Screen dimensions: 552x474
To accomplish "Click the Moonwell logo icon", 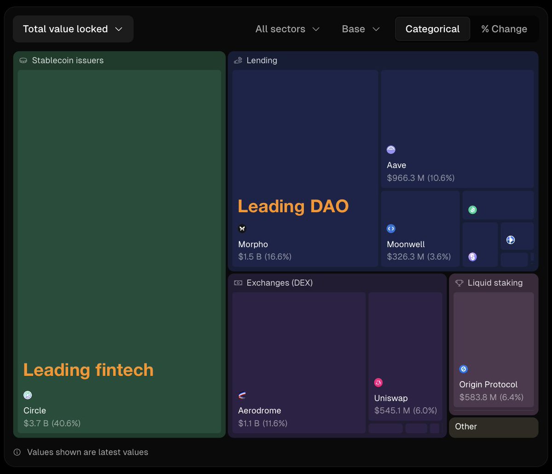I will pos(391,228).
